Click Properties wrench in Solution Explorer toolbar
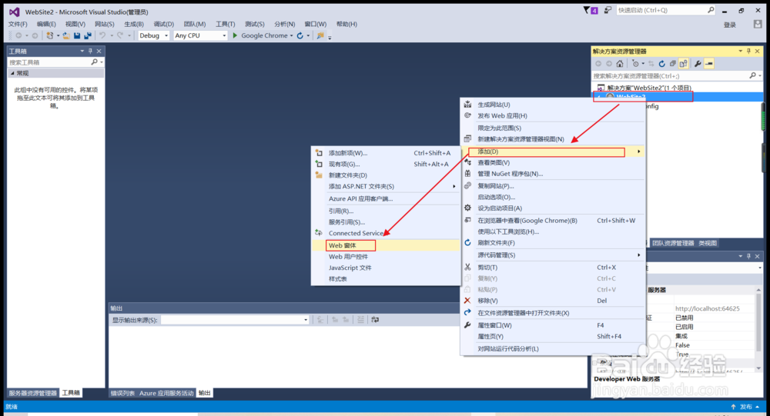The height and width of the screenshot is (416, 770). 698,63
